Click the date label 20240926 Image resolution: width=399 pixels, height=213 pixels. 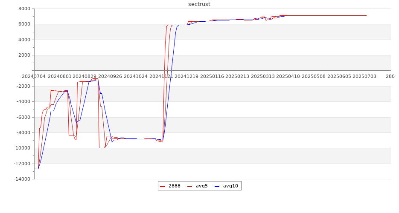coord(110,76)
